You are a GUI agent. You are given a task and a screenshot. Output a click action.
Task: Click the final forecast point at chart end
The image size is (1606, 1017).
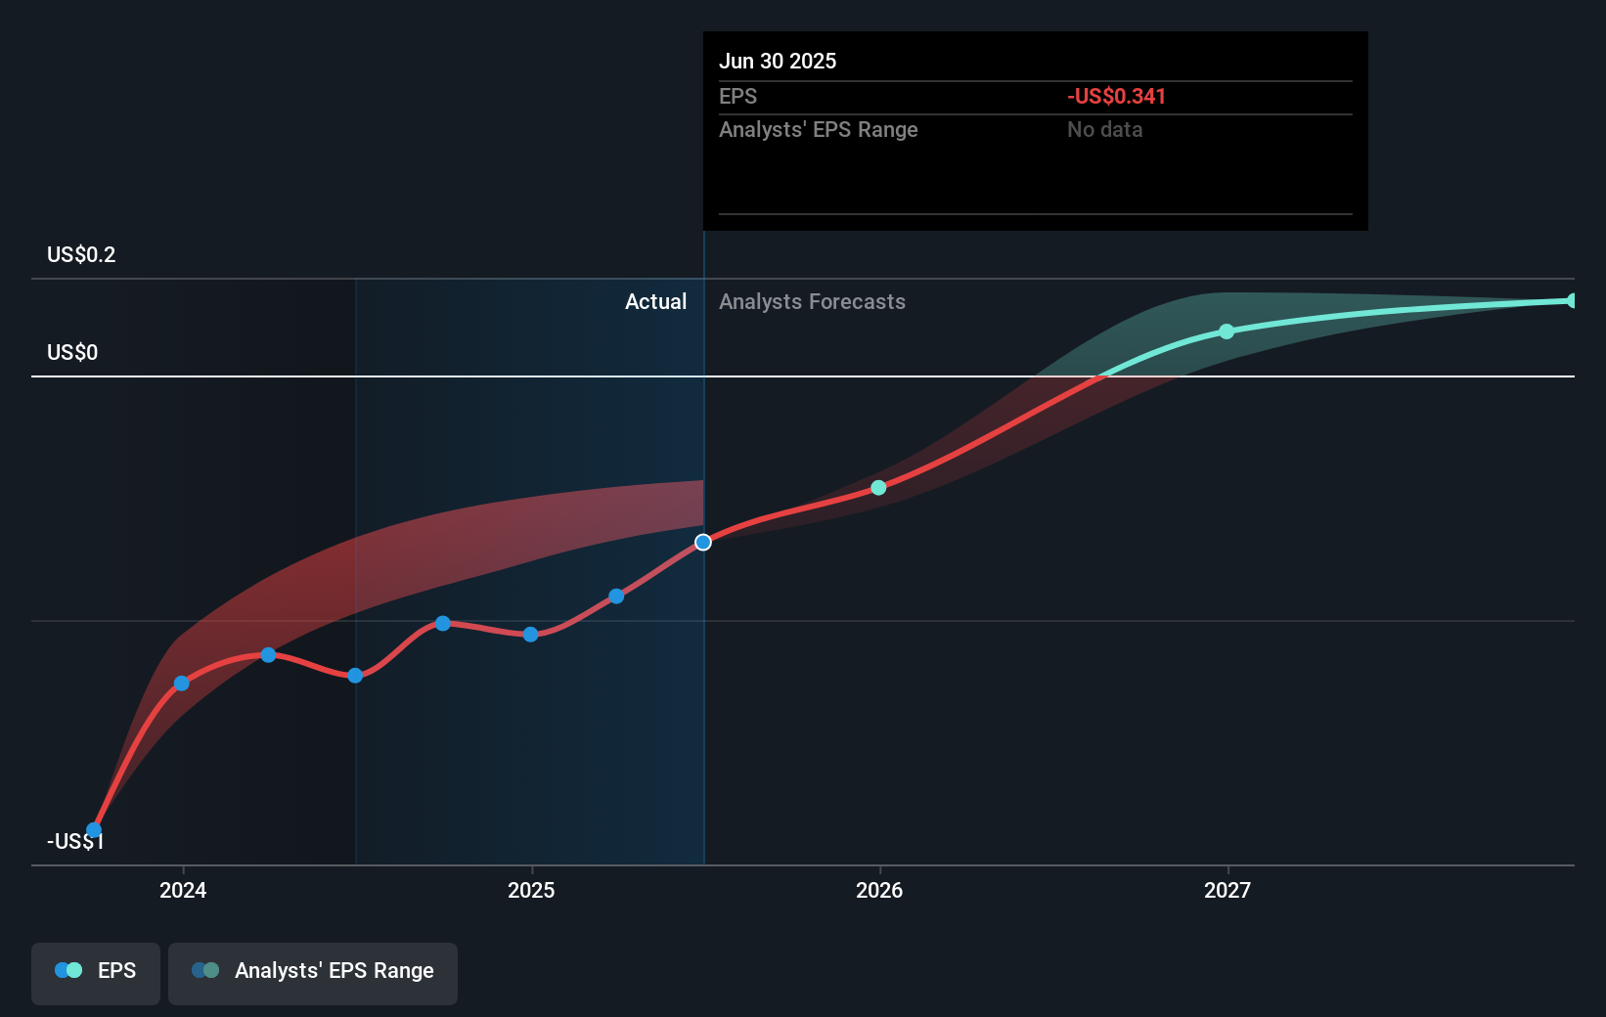(x=1572, y=300)
